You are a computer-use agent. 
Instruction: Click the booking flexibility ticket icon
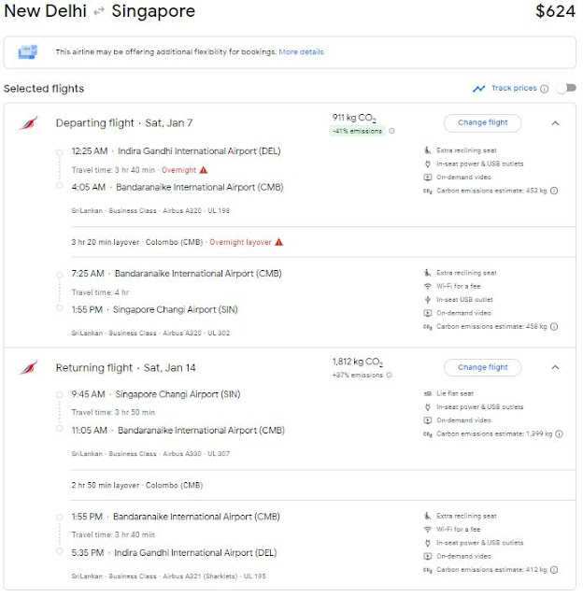28,51
